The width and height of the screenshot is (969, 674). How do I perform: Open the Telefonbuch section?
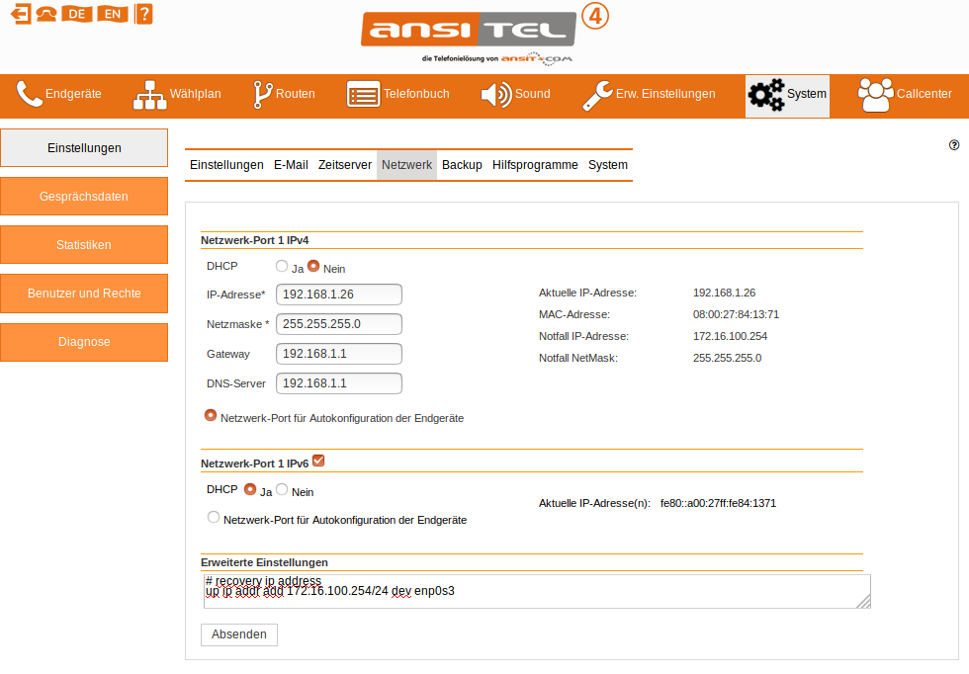point(397,95)
